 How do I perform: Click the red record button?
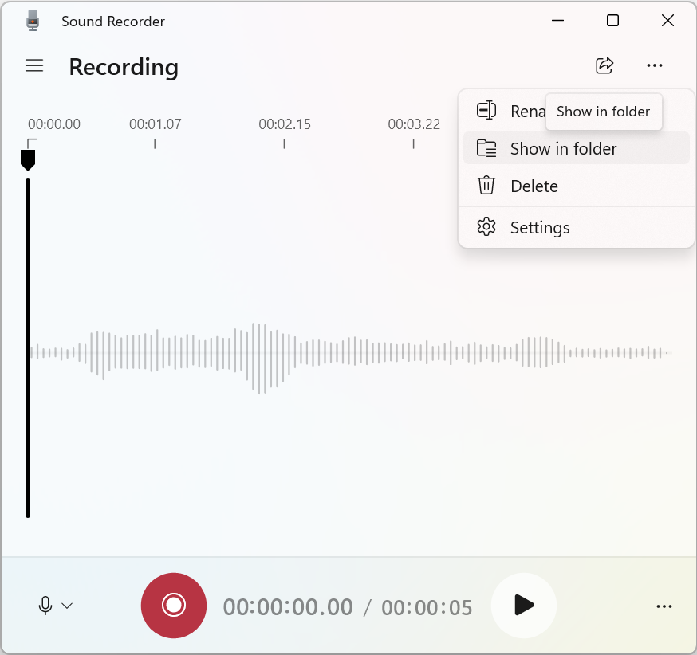[x=174, y=606]
